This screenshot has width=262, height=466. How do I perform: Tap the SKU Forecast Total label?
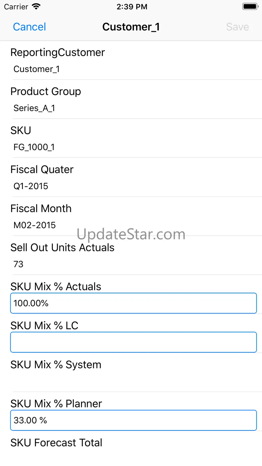click(x=56, y=443)
